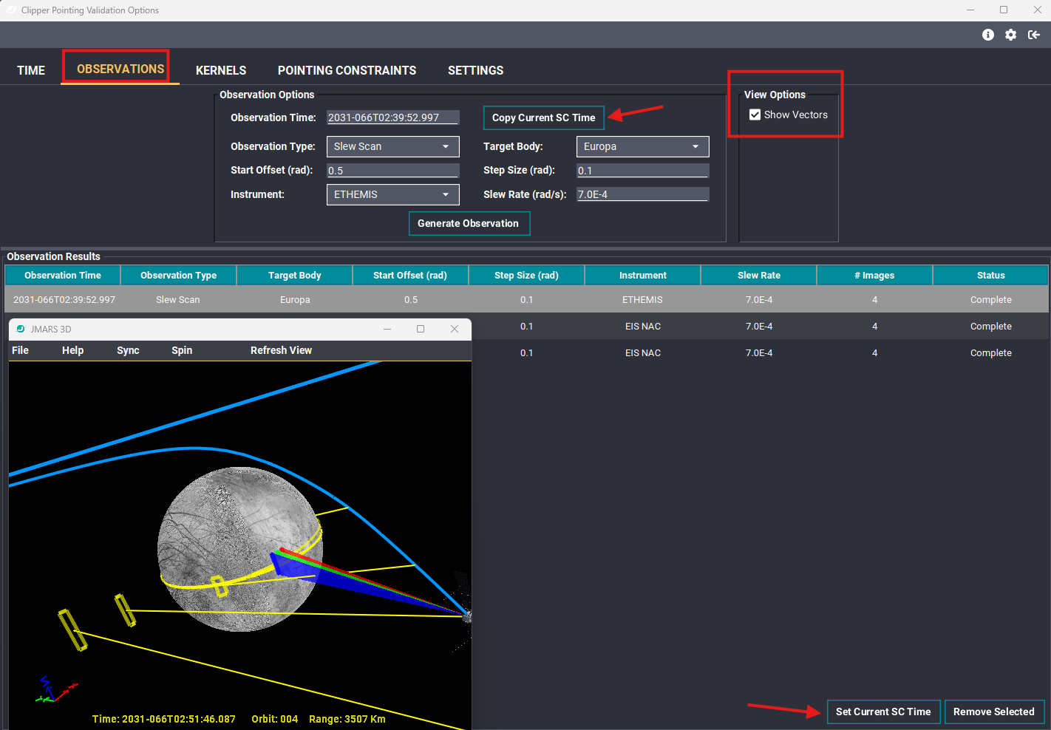Click the Instrument column header
This screenshot has height=730, width=1051.
[x=642, y=276]
